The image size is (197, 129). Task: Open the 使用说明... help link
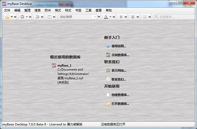pos(119,46)
